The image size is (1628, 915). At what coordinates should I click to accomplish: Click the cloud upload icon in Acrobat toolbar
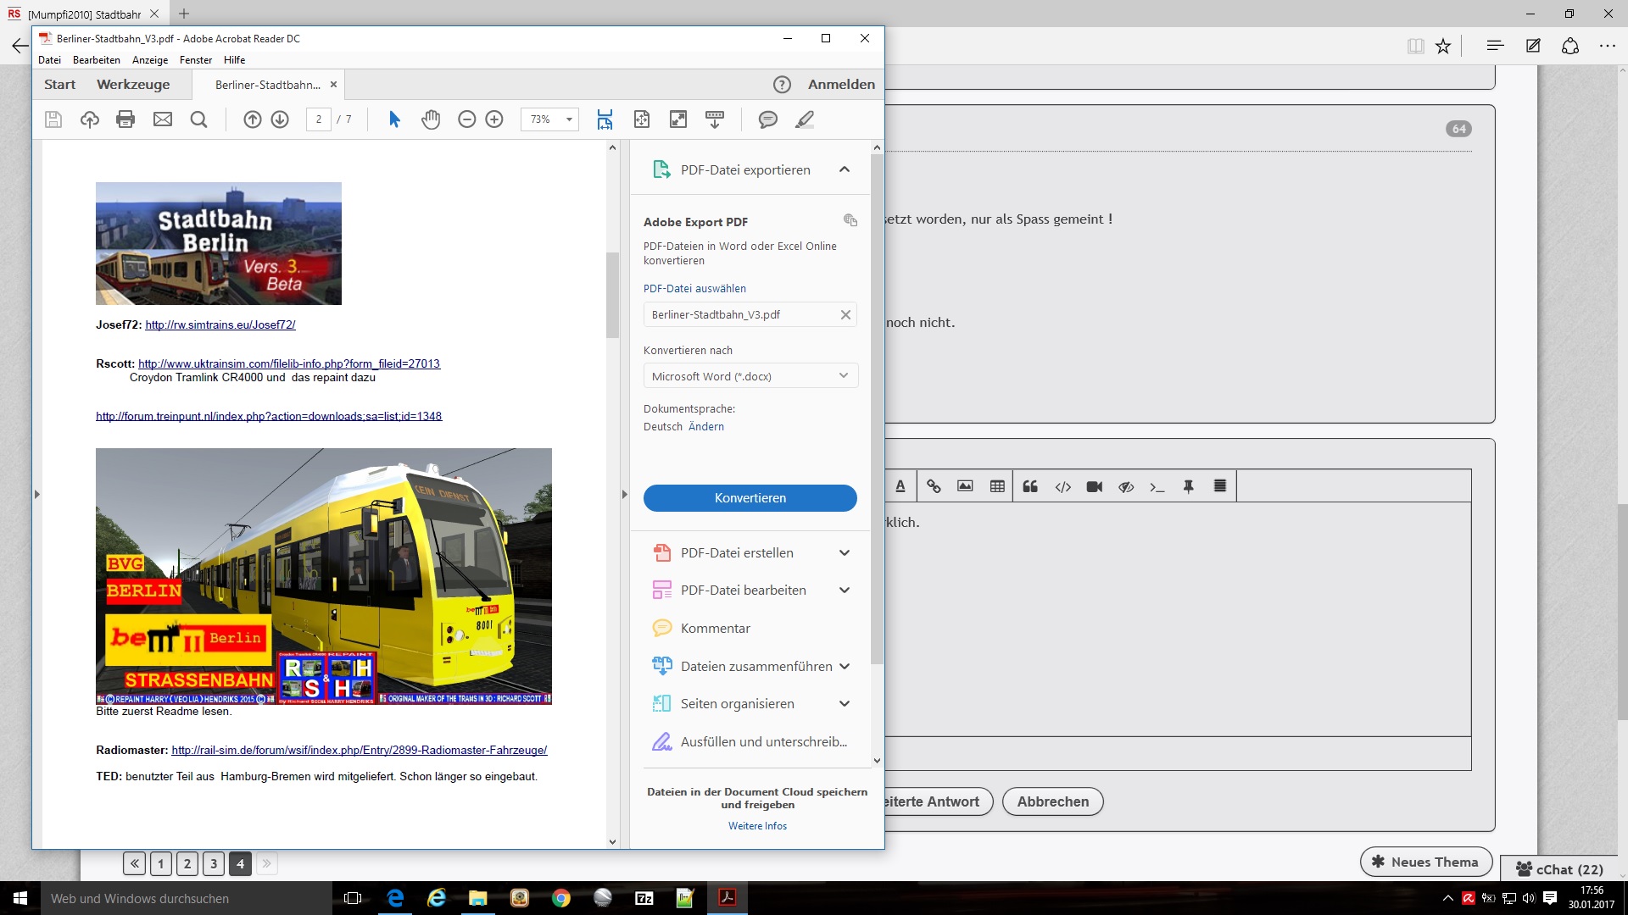pos(90,119)
